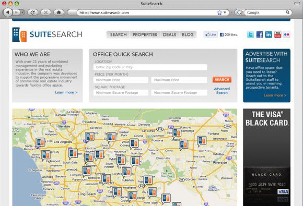Open the back/forward history dropdown arrow
This screenshot has width=303, height=206.
[x=23, y=12]
